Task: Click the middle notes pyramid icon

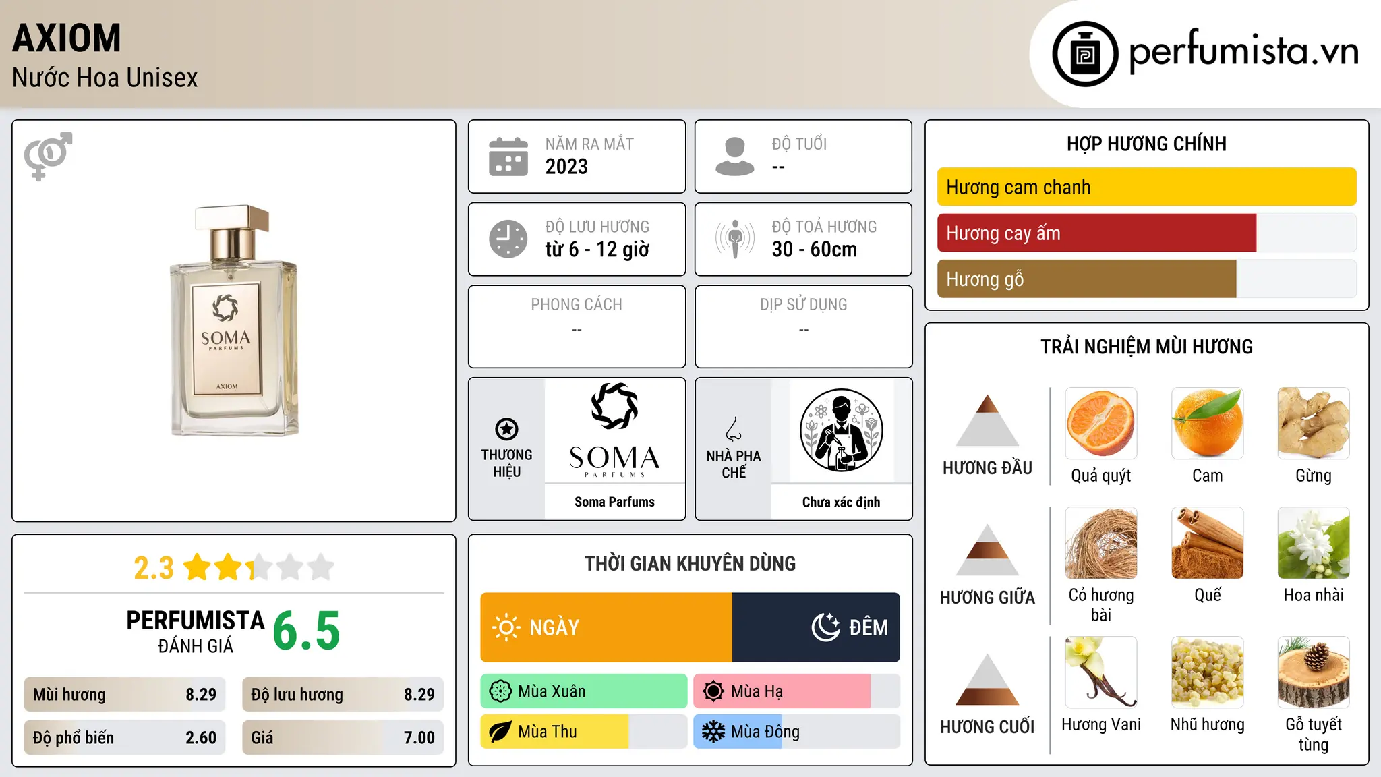Action: (x=987, y=550)
